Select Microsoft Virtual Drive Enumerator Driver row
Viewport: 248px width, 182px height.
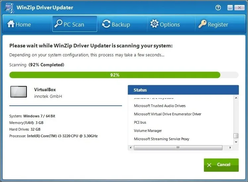[x=167, y=114]
